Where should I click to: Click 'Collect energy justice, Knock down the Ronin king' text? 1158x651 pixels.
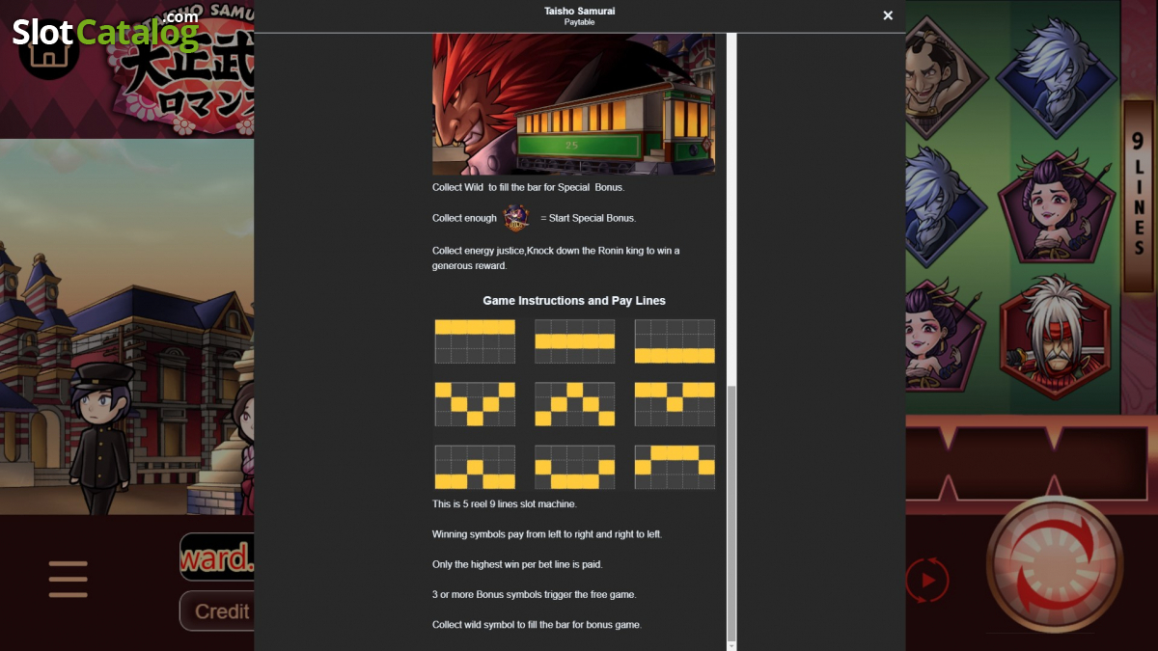click(556, 258)
